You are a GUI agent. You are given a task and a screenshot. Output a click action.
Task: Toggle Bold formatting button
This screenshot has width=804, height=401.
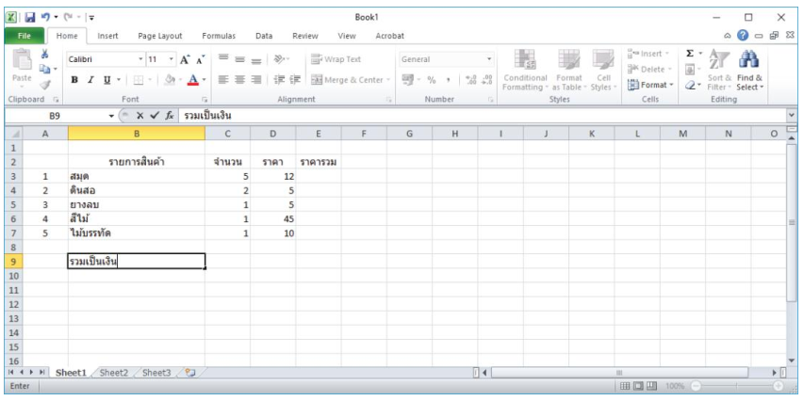[75, 80]
